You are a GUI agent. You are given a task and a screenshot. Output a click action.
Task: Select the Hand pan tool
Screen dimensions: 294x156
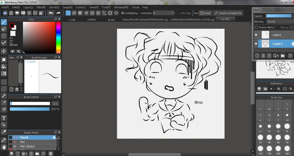pyautogui.click(x=4, y=147)
